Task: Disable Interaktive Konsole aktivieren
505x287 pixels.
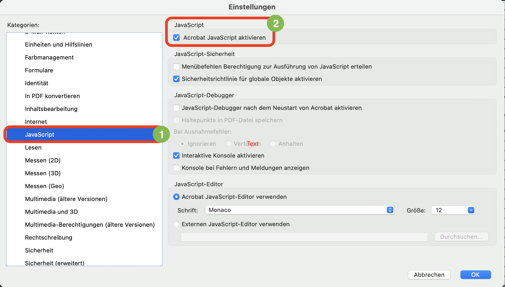Action: click(176, 155)
